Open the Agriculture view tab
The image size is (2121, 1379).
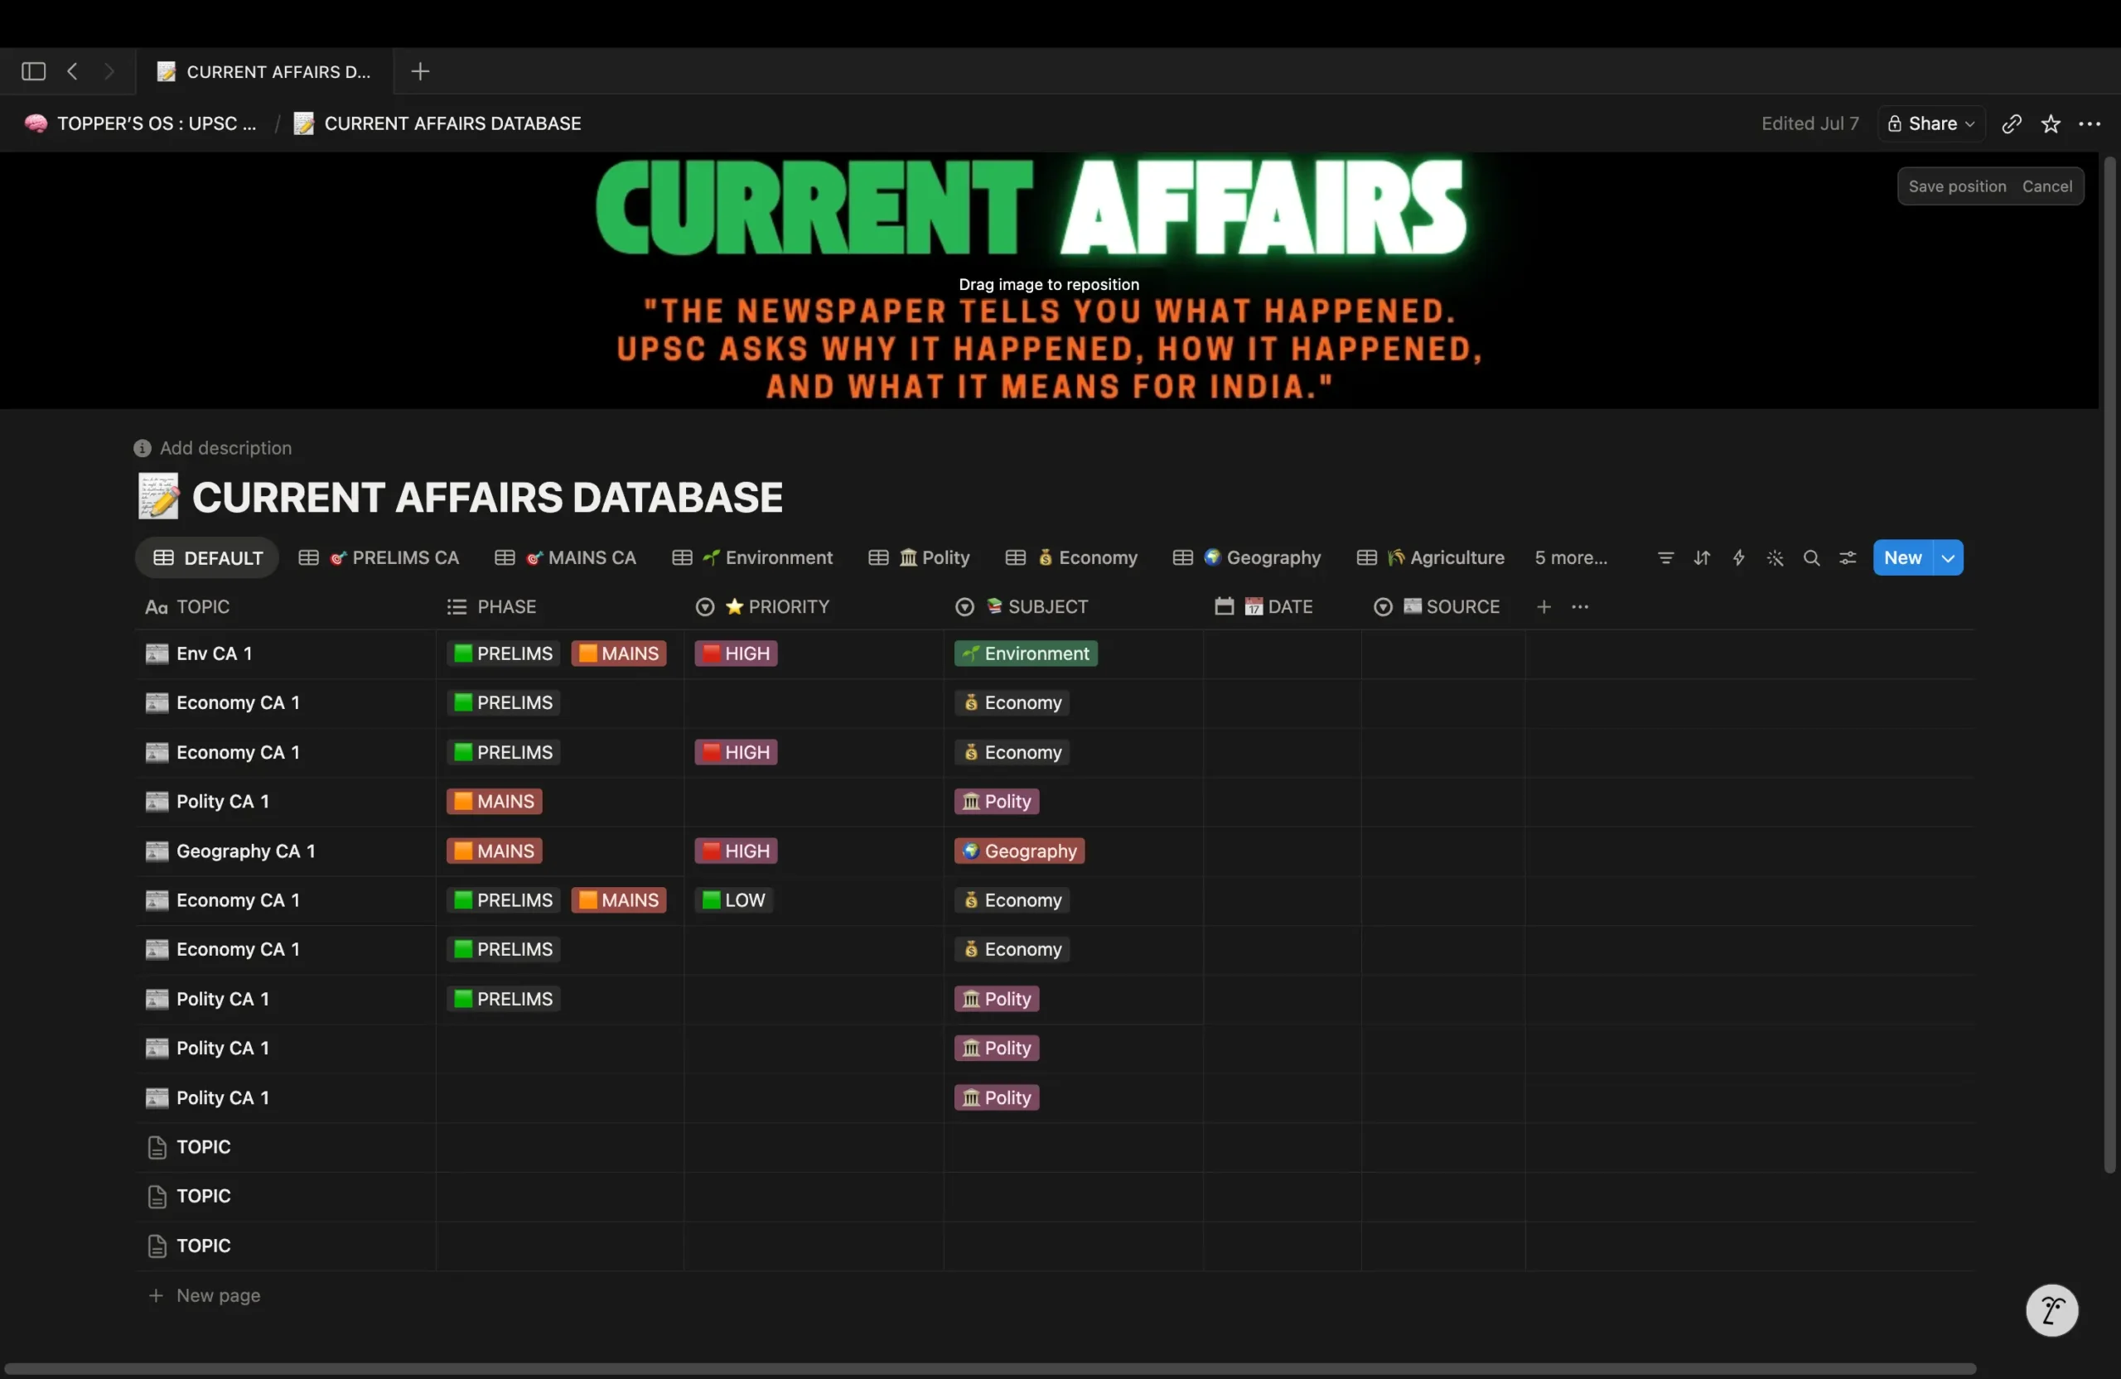[1430, 557]
